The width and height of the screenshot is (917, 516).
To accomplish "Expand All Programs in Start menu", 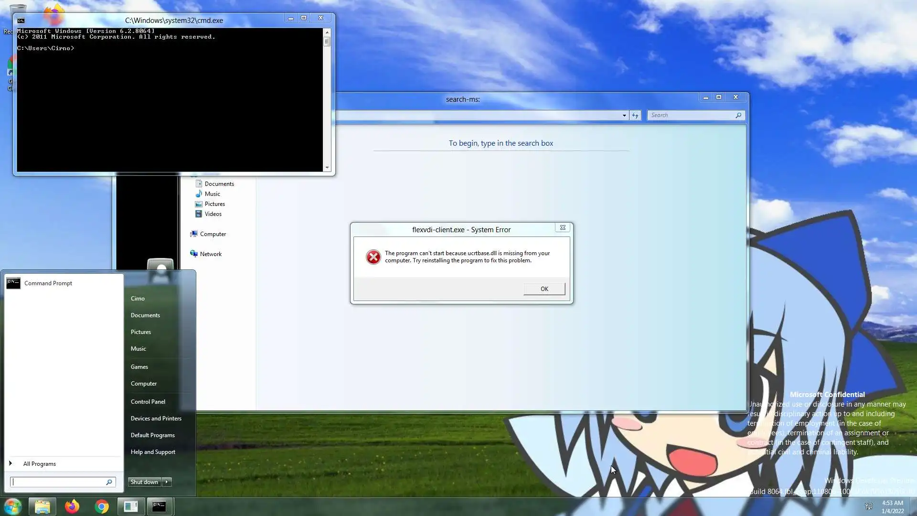I will coord(40,464).
